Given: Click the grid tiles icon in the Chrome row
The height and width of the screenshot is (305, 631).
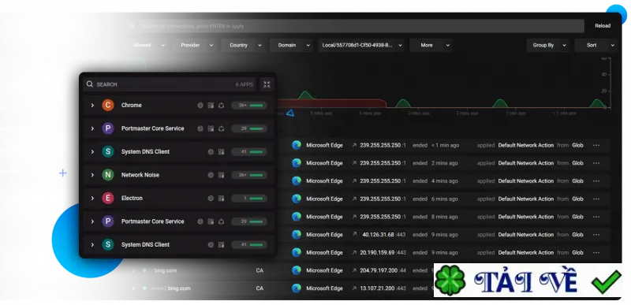Looking at the screenshot, I should pyautogui.click(x=211, y=106).
